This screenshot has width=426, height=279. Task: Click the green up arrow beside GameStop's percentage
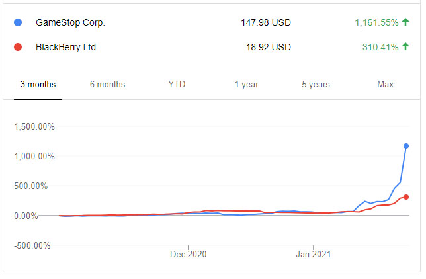pyautogui.click(x=405, y=22)
